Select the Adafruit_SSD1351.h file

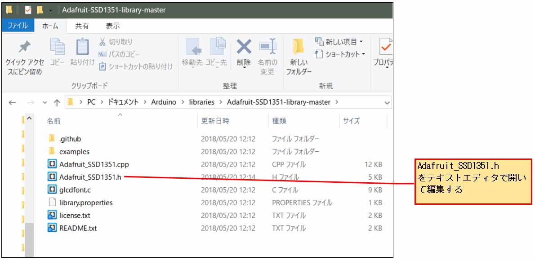tap(90, 177)
